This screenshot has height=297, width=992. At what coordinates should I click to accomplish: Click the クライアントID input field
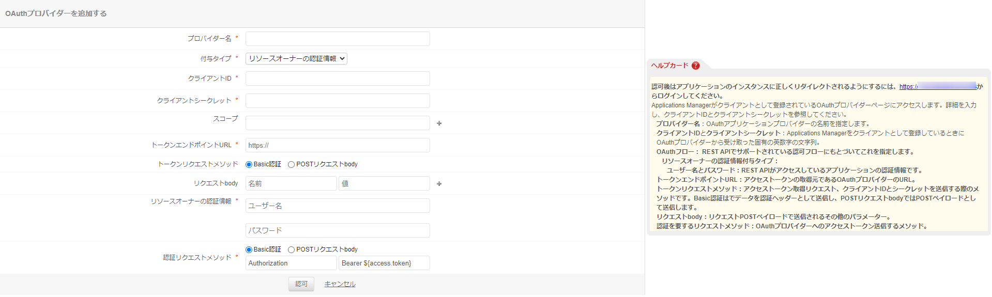point(338,79)
